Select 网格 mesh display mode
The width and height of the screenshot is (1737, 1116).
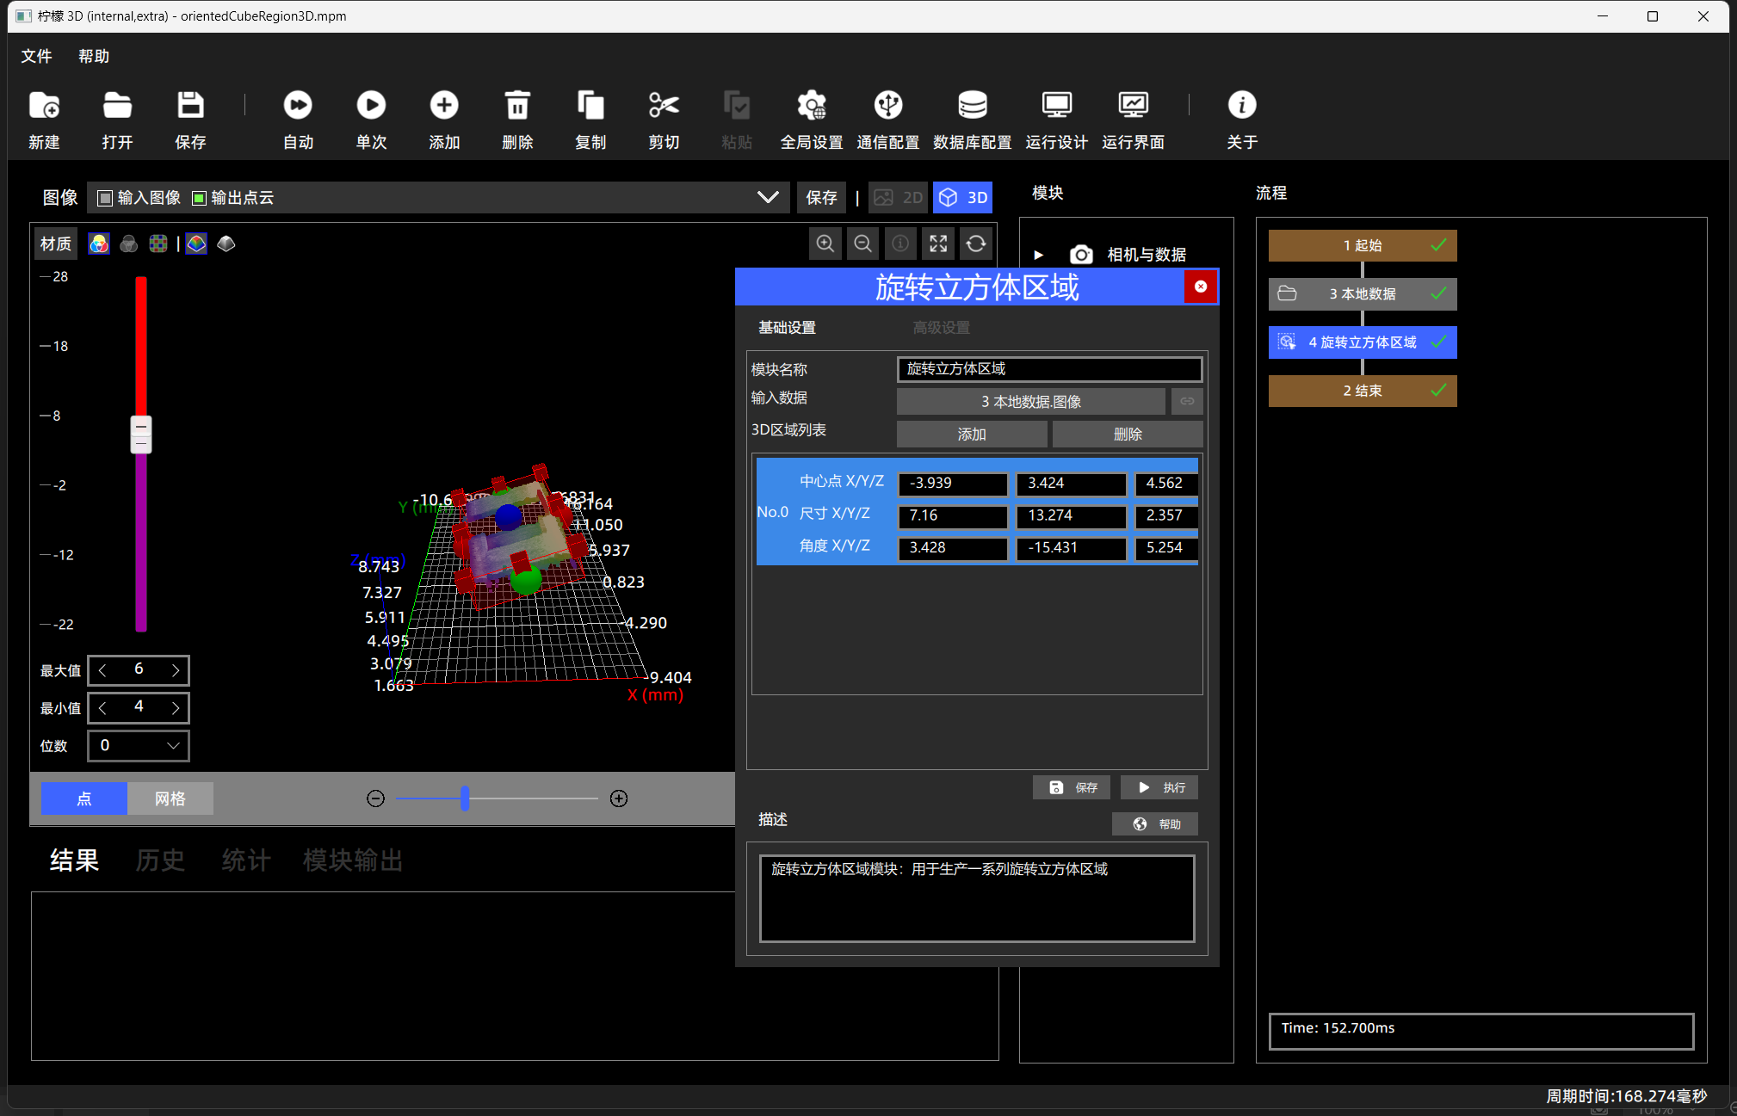[170, 798]
